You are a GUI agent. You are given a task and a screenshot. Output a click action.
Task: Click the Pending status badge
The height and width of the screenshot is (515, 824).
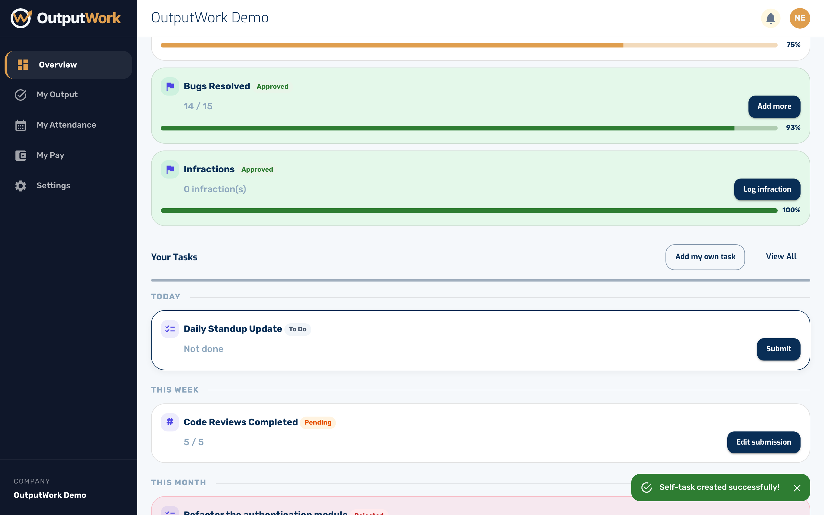pyautogui.click(x=318, y=422)
